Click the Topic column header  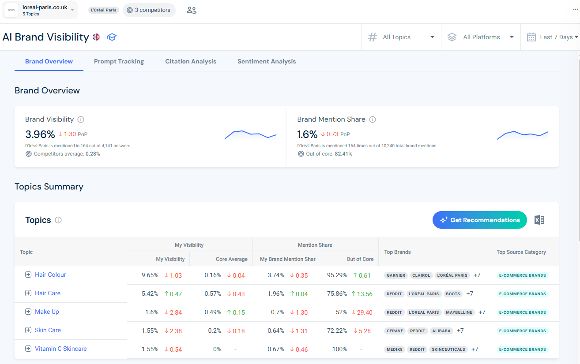point(71,252)
